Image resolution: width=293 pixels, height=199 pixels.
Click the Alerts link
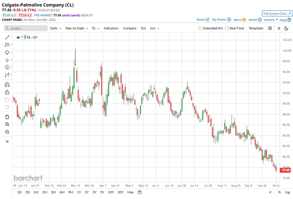pyautogui.click(x=238, y=20)
